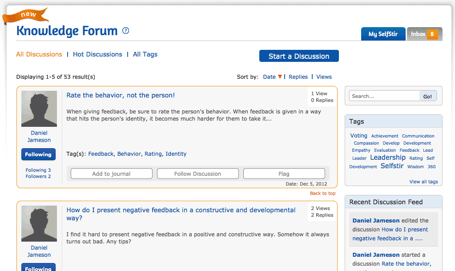The height and width of the screenshot is (271, 455).
Task: Click the Back to top link
Action: coord(322,193)
